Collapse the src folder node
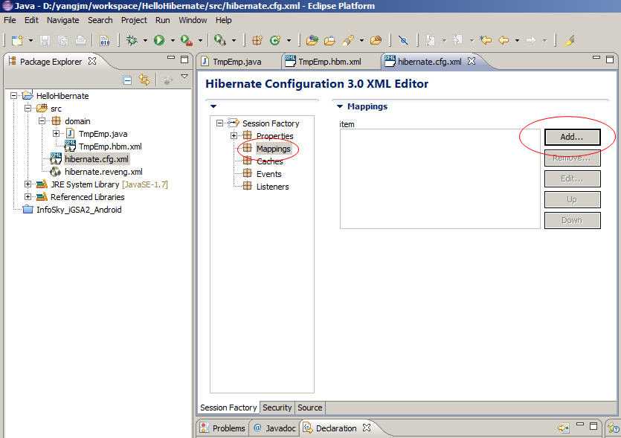Screen dimensions: 621x438 [x=28, y=108]
